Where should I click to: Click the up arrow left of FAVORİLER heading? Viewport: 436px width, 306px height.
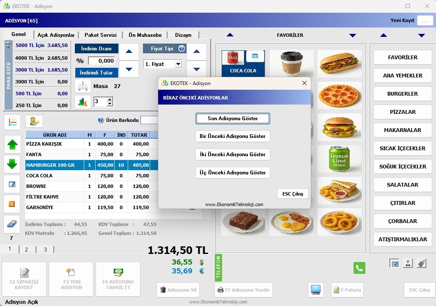[x=230, y=35]
